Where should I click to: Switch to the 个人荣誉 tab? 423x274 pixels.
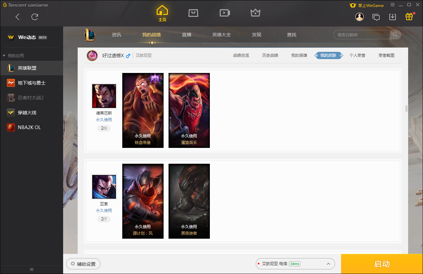point(357,55)
